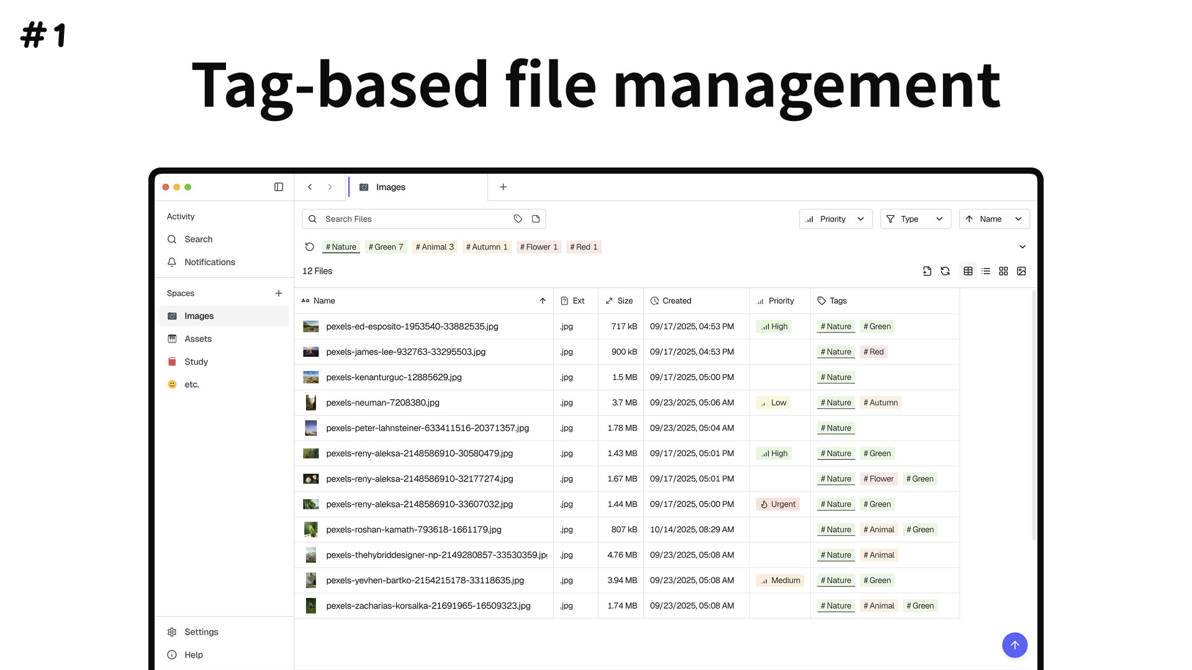
Task: Click the add file icon
Action: coord(927,271)
